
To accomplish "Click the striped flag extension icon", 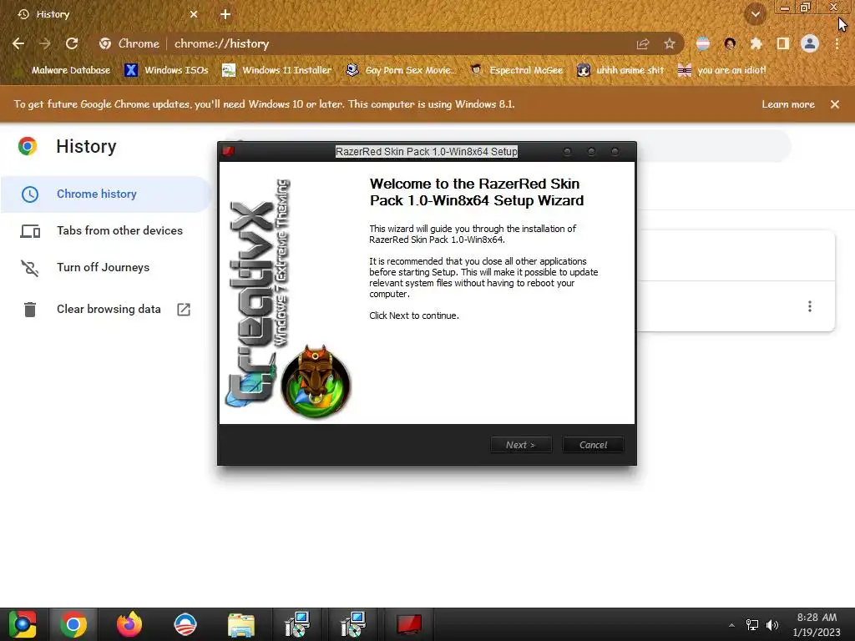I will [x=703, y=43].
